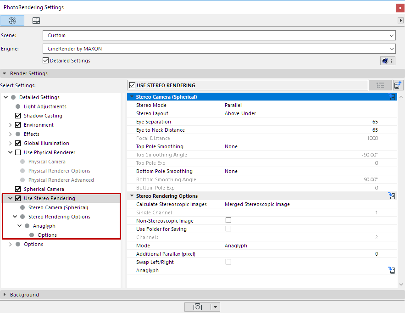Click Stereo Rendering Options list icon
The image size is (405, 313).
[x=392, y=196]
